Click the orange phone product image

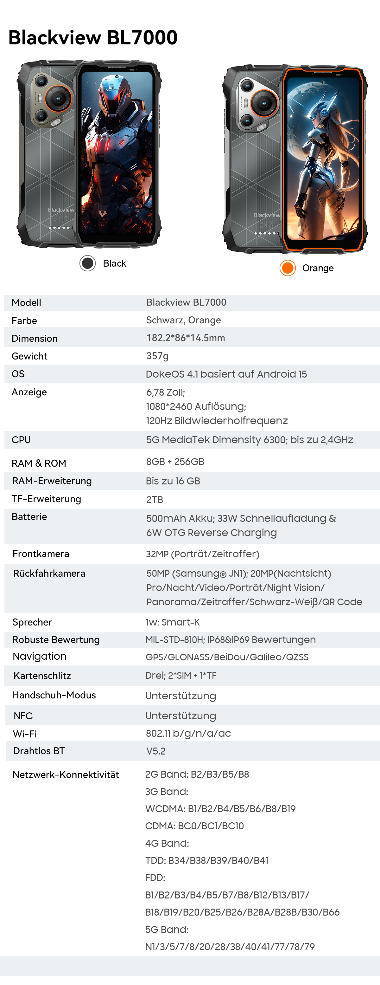(x=295, y=159)
